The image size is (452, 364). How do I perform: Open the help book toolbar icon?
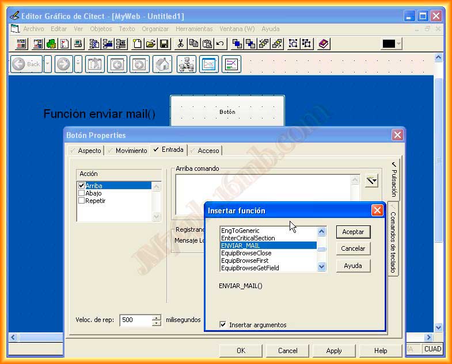324,44
